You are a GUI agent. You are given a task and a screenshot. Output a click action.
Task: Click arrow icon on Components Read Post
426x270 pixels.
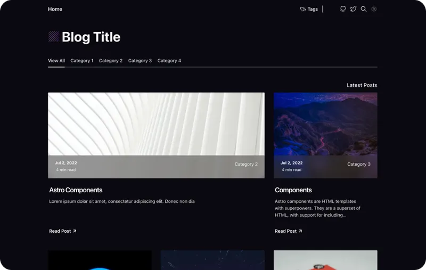(x=300, y=231)
